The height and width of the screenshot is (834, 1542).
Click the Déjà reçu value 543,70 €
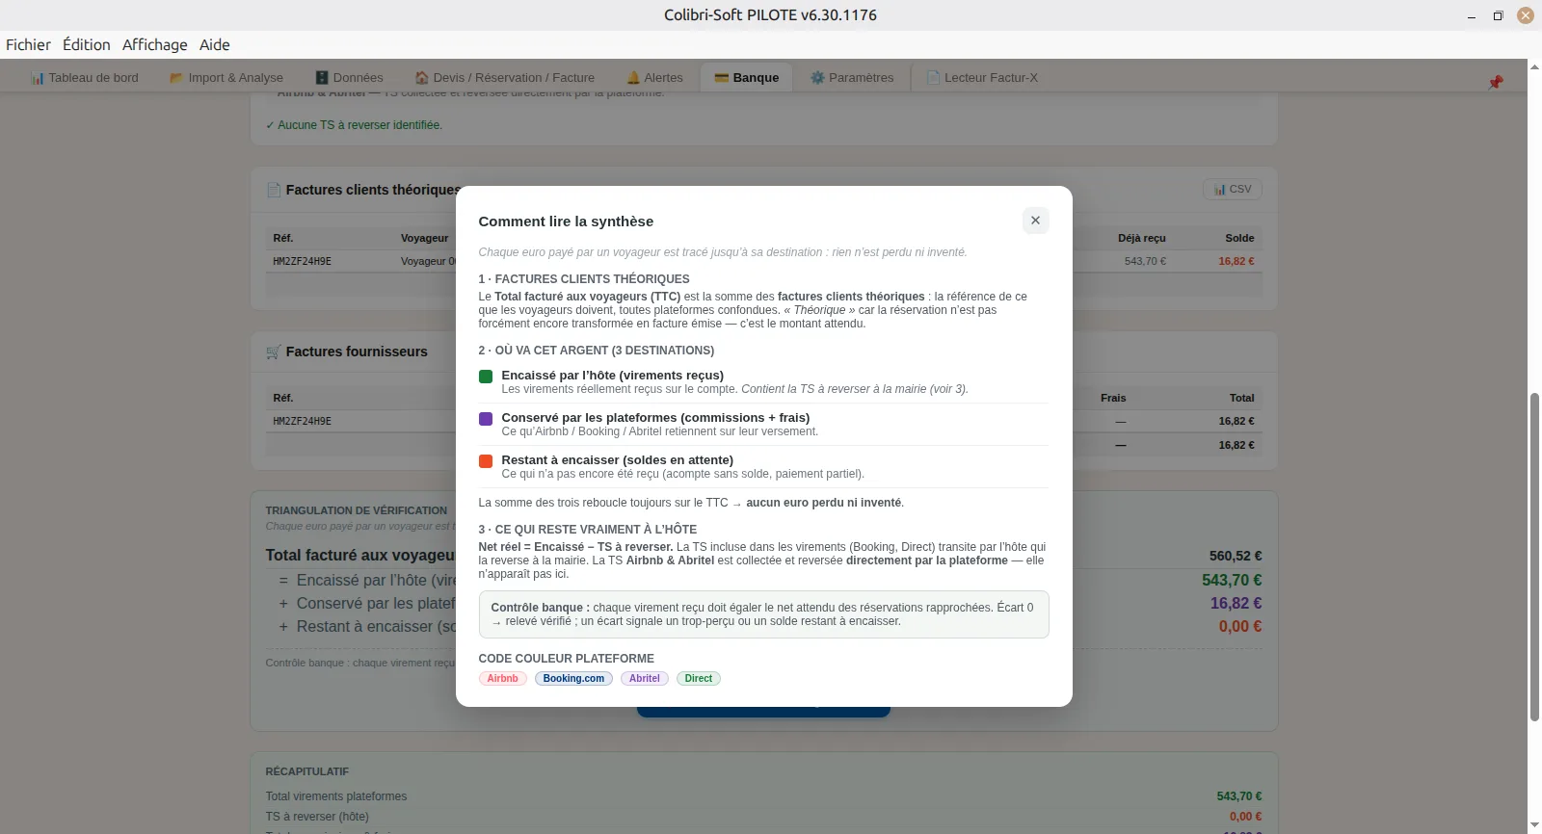pyautogui.click(x=1145, y=261)
